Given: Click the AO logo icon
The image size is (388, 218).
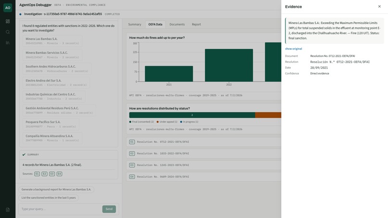Looking at the screenshot, I should click(8, 8).
